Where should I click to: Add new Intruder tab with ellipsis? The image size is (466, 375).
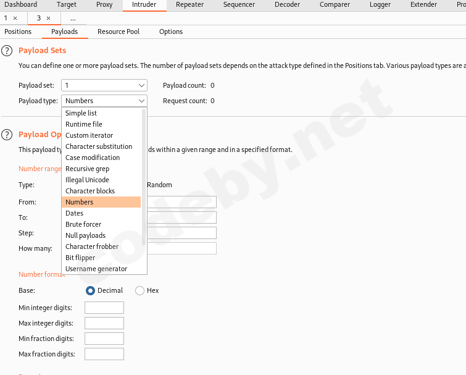point(73,18)
